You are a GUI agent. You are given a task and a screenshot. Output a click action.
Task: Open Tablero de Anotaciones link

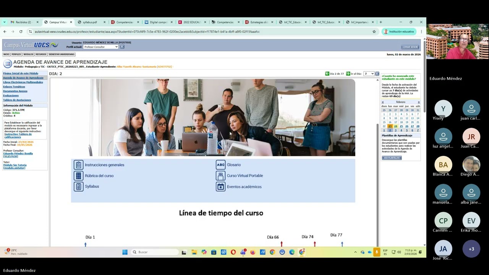tap(17, 100)
